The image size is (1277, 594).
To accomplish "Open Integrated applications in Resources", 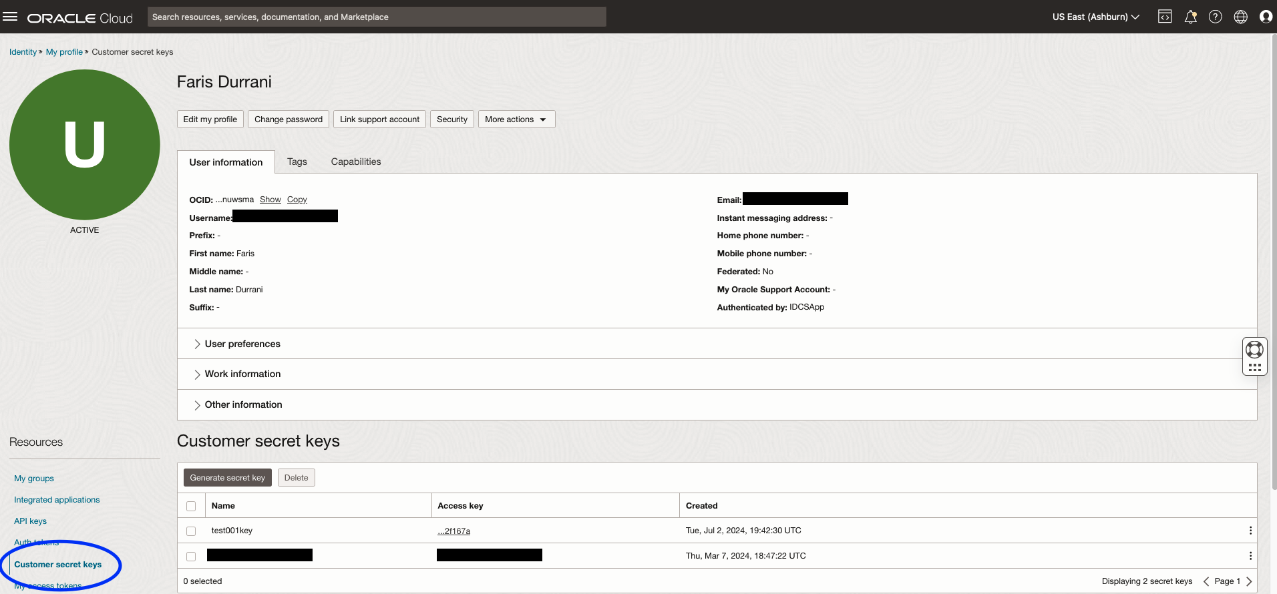I will (x=57, y=500).
